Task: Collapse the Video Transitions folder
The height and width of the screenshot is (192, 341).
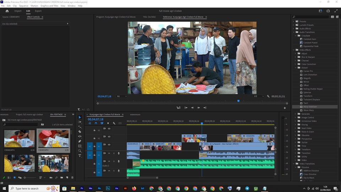Action: (x=294, y=164)
